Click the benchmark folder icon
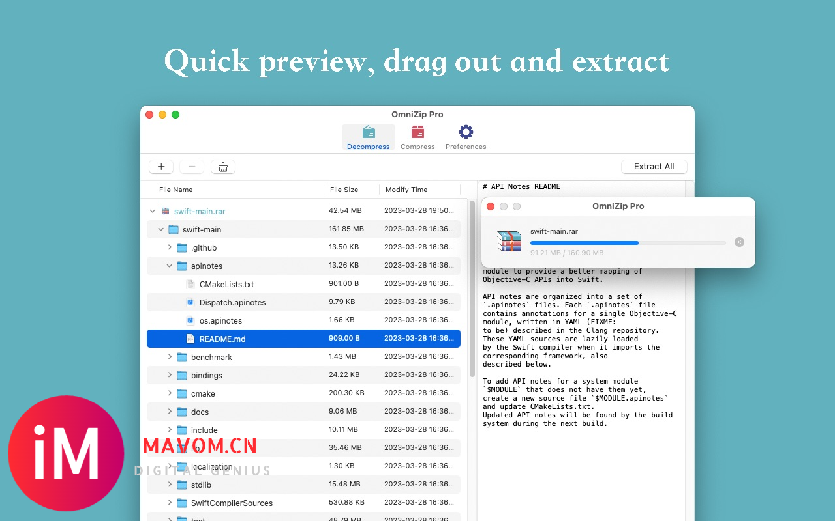 point(182,357)
